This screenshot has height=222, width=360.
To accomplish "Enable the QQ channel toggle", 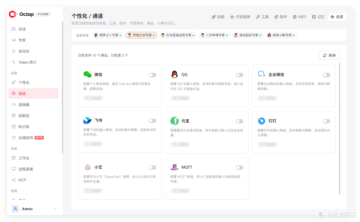I will (x=239, y=75).
